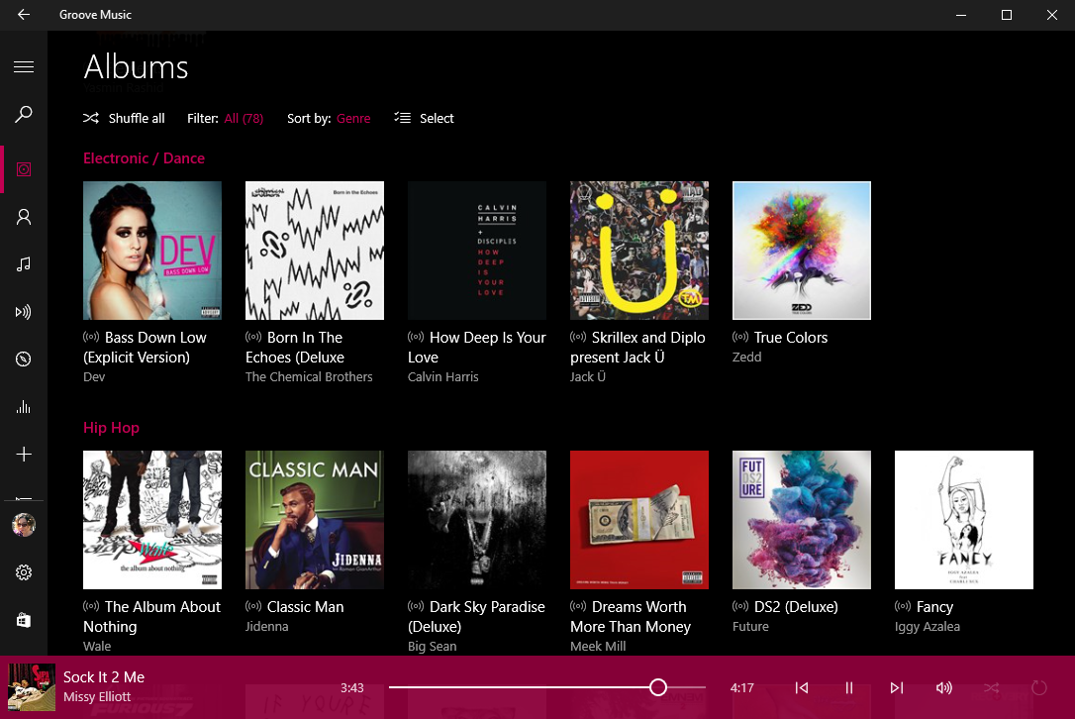The image size is (1075, 719).
Task: Open the Dreams Worth More Than Money cover
Action: coord(639,520)
